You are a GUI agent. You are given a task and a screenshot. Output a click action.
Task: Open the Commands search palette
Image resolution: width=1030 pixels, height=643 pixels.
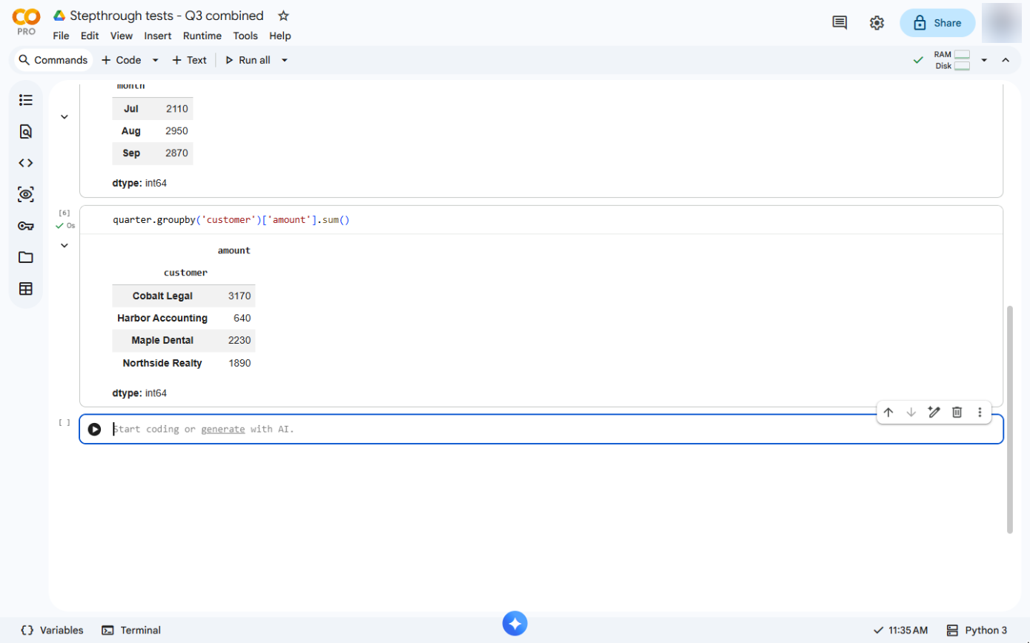coord(53,60)
